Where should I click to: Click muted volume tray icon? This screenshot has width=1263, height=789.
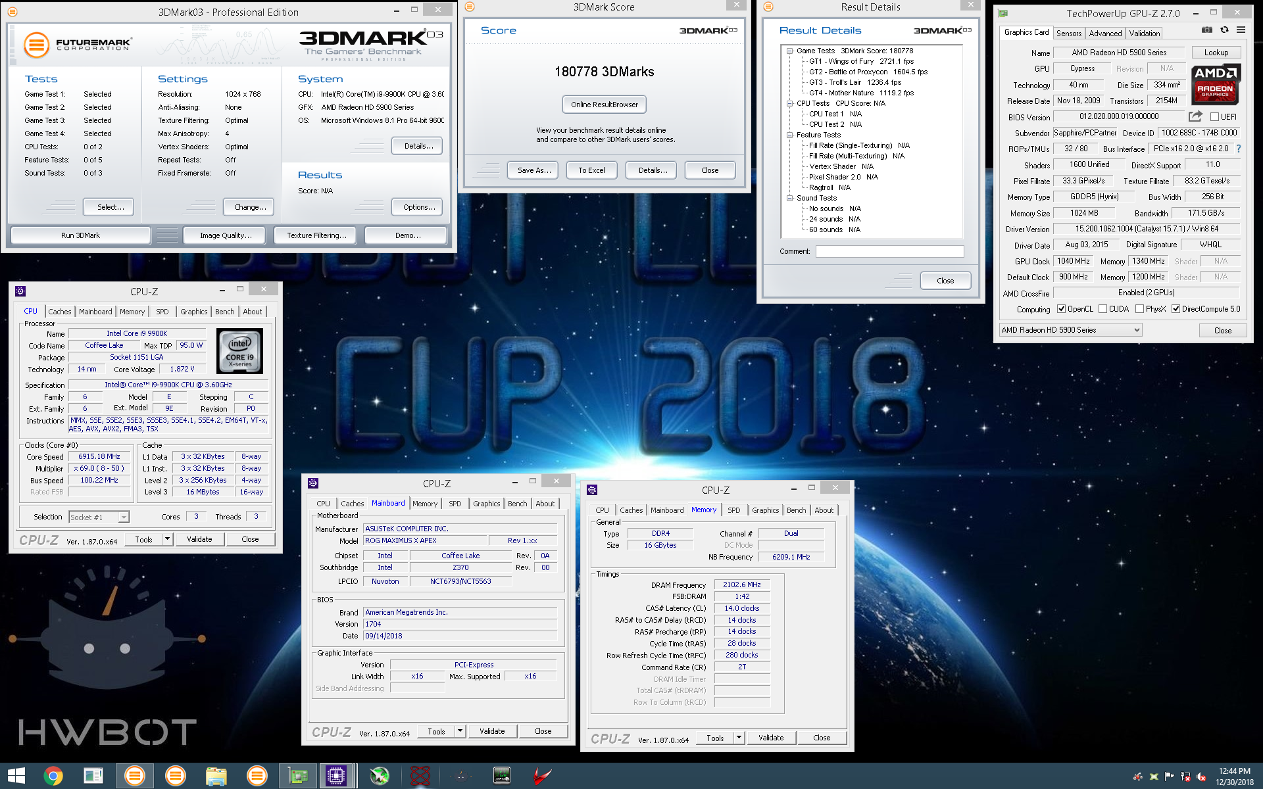(x=1201, y=777)
